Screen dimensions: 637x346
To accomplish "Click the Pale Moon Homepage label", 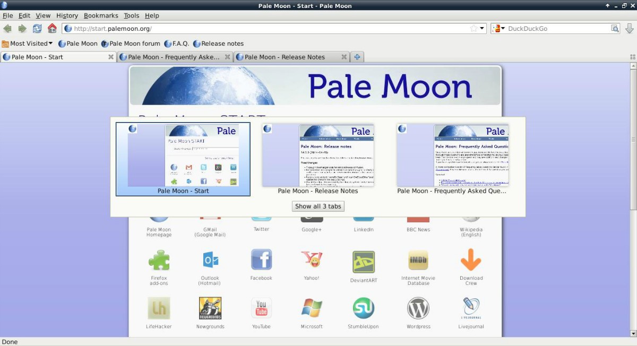I will pos(159,232).
